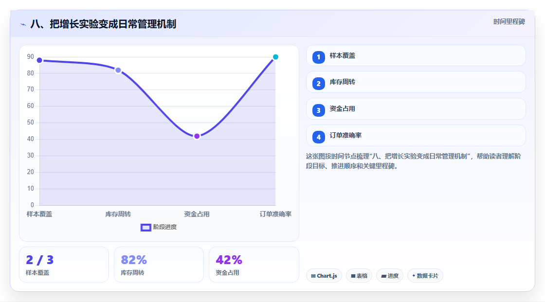This screenshot has width=545, height=302.
Task: Open the 资金占用 milestone row
Action: [x=416, y=109]
